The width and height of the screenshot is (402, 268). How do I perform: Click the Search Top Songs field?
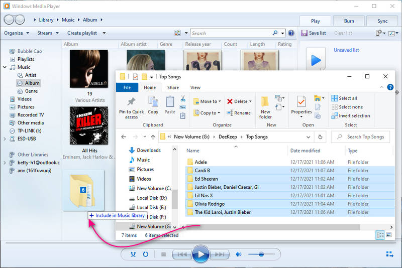point(360,137)
